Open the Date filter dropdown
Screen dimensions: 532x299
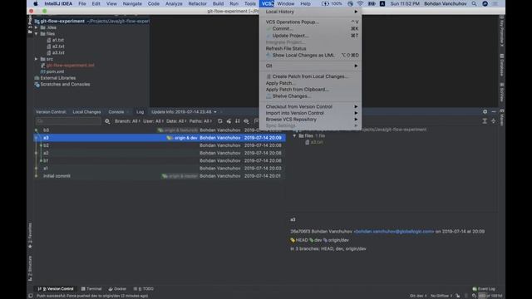176,121
